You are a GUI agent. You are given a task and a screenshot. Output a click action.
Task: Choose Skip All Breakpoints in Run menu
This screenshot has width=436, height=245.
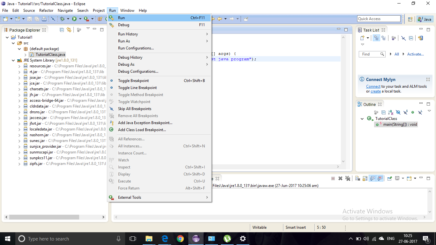[159, 109]
